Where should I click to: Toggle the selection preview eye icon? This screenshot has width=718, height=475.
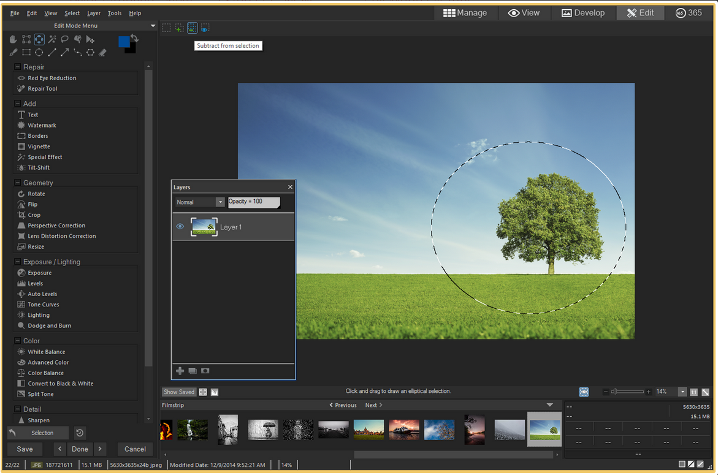pos(205,28)
